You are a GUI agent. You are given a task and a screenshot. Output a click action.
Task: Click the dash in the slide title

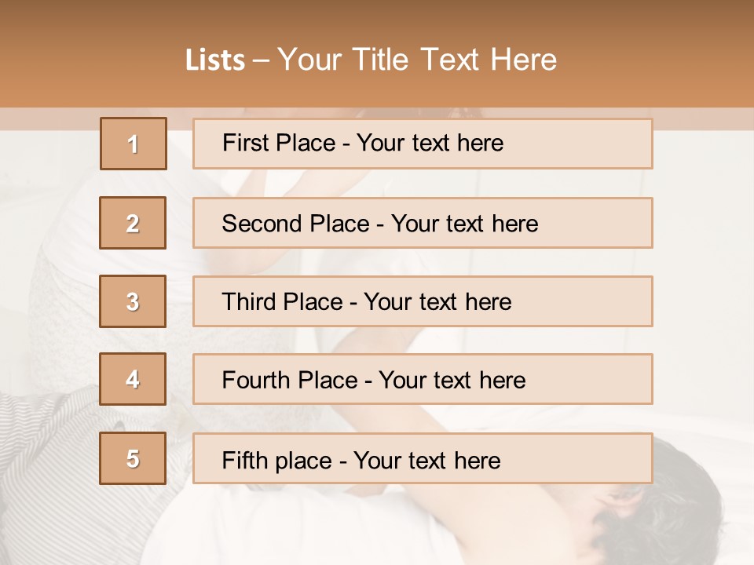click(262, 60)
